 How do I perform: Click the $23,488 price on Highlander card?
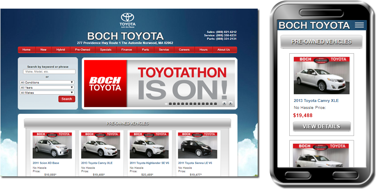tap(147, 174)
